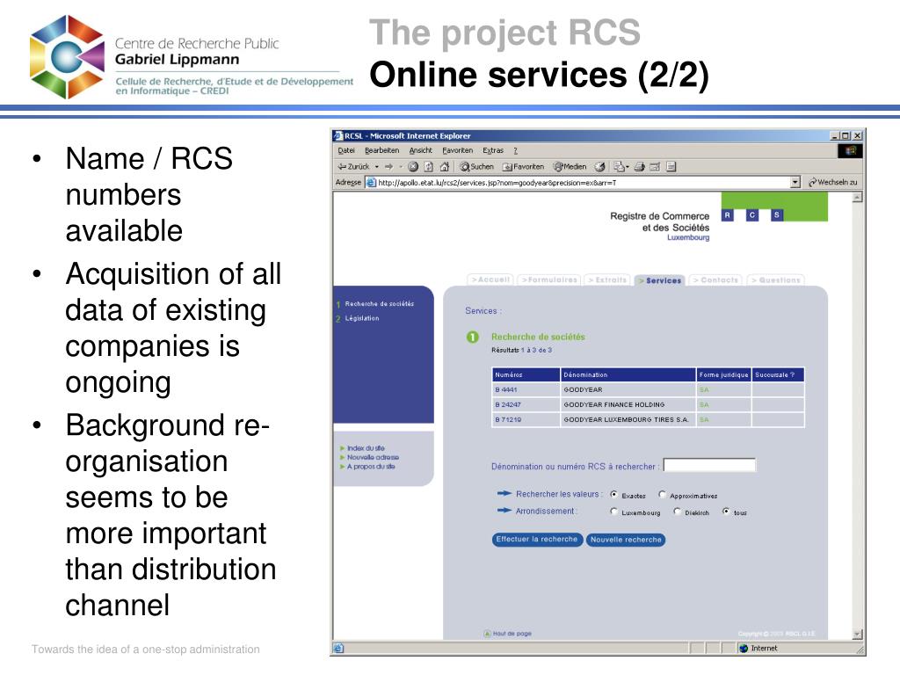
Task: Open the Favoriten menu in the menu bar
Action: click(457, 150)
